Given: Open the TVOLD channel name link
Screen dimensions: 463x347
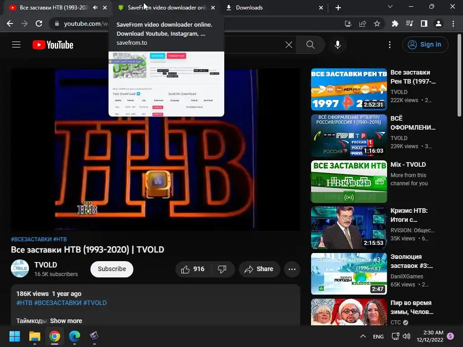Looking at the screenshot, I should coord(46,265).
